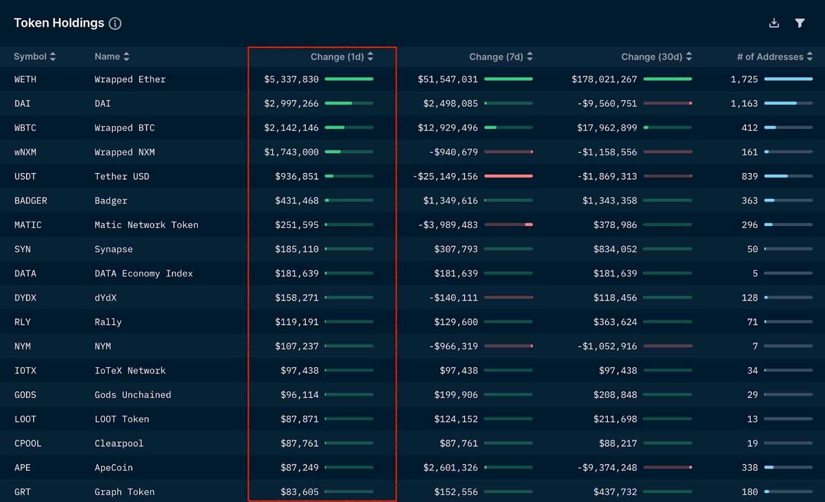
Task: Sort by Change (1d) arrows
Action: click(370, 57)
